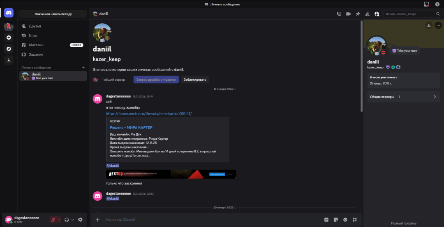444x227 pixels.
Task: Toggle the microphone mute button
Action: tap(53, 220)
